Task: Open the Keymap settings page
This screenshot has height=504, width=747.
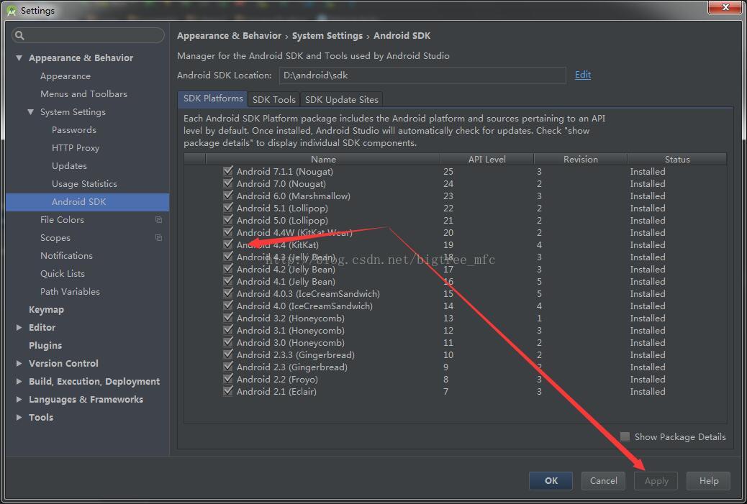Action: pyautogui.click(x=46, y=309)
